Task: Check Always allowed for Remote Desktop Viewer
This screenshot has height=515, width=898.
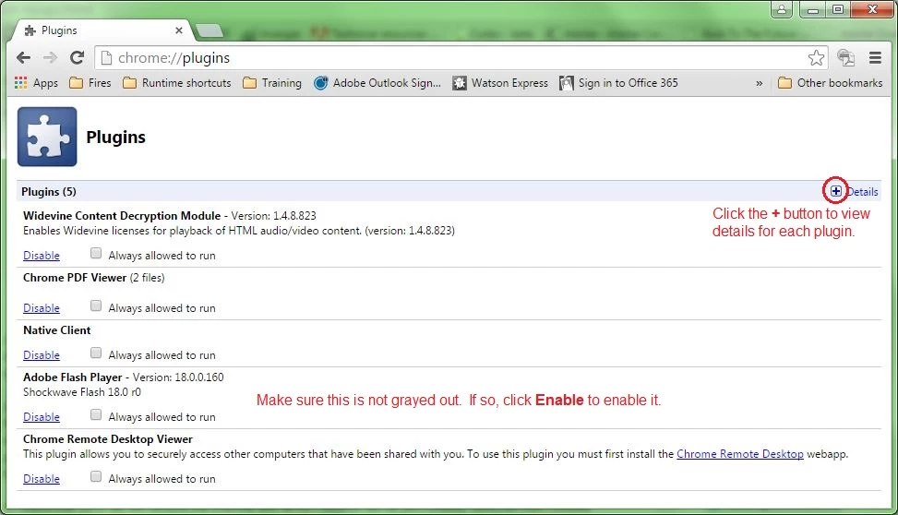Action: [96, 476]
